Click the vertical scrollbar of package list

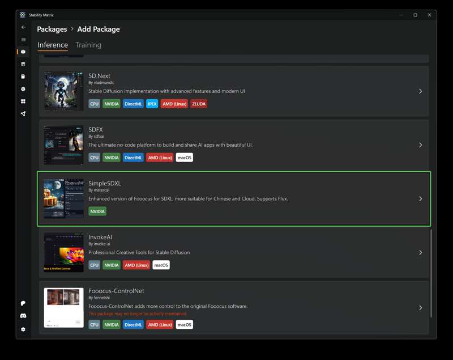(431, 272)
